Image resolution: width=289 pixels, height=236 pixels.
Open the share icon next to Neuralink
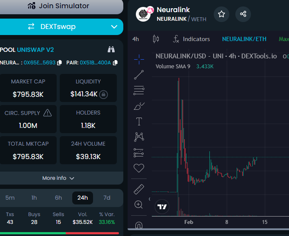(x=243, y=14)
